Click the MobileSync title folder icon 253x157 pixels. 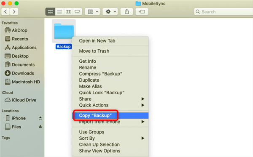coord(138,3)
